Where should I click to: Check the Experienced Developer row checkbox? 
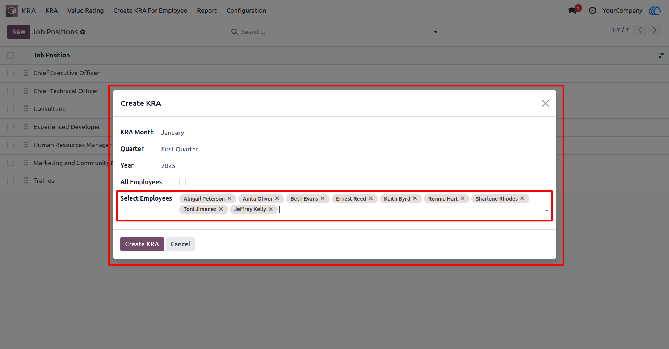(x=10, y=127)
